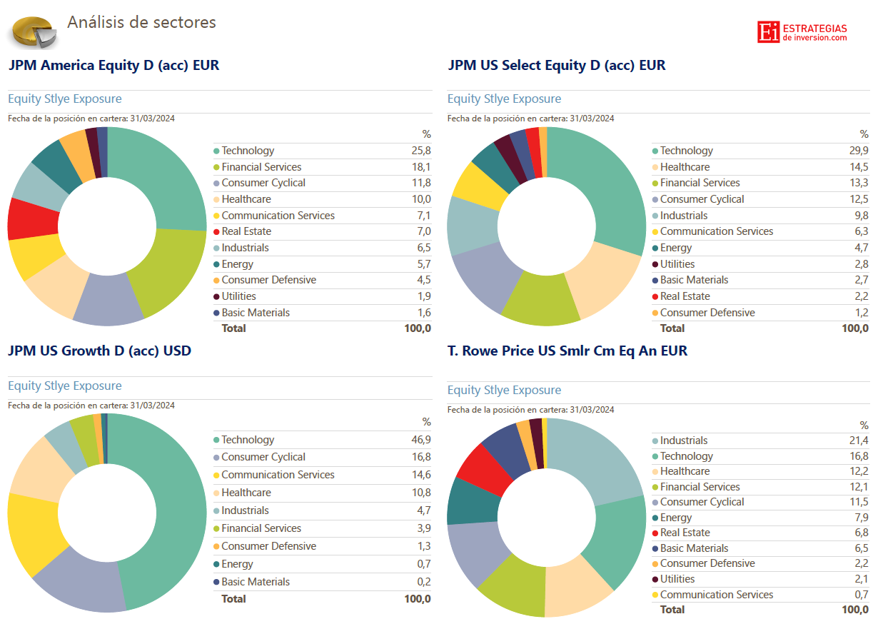
Task: Click the Industrials legend dot in T. Rowe Price list
Action: click(655, 441)
